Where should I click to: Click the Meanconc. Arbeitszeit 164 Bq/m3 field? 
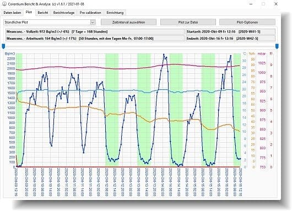click(x=95, y=39)
